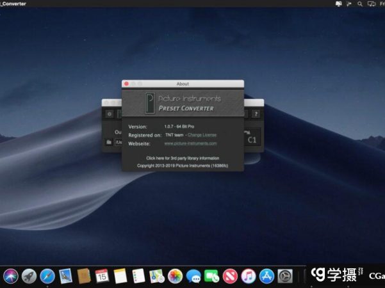Open www.picture-instruments.com website link
The width and height of the screenshot is (385, 288).
190,143
